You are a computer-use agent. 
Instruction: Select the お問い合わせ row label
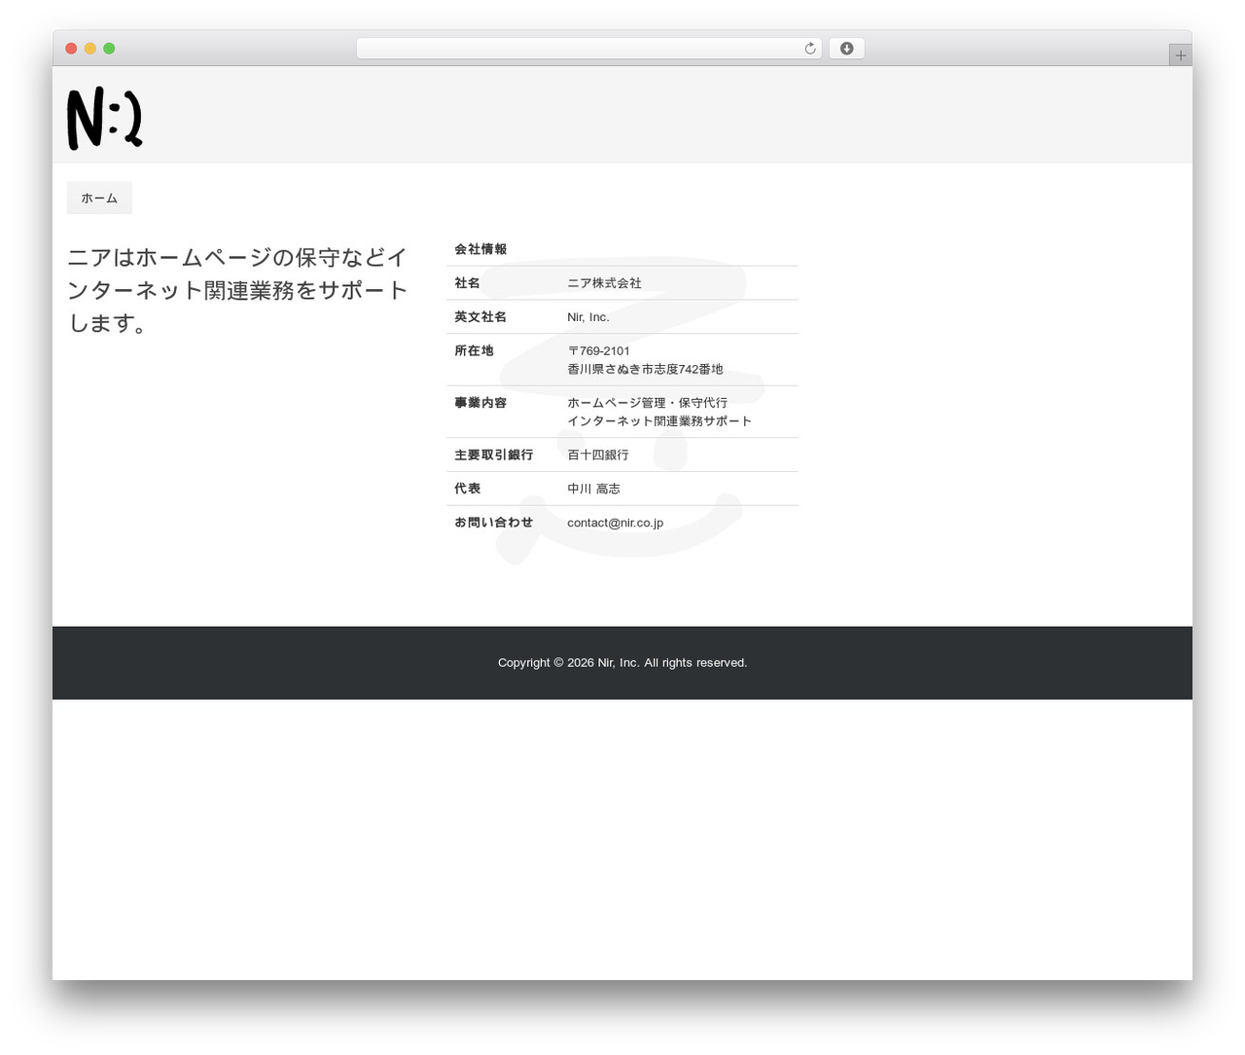[493, 523]
